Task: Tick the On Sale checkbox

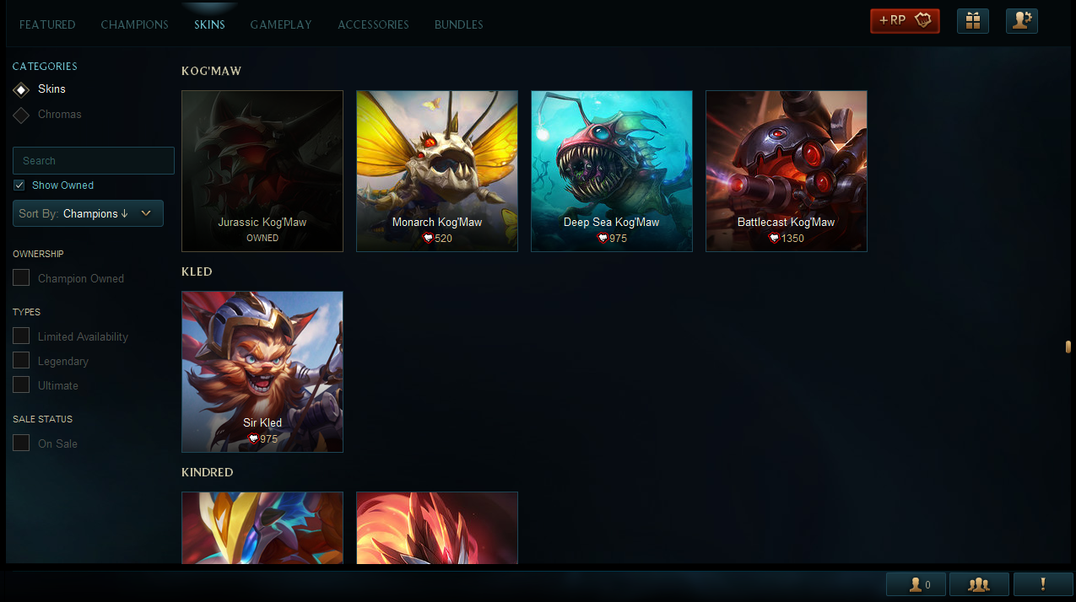Action: pyautogui.click(x=21, y=443)
